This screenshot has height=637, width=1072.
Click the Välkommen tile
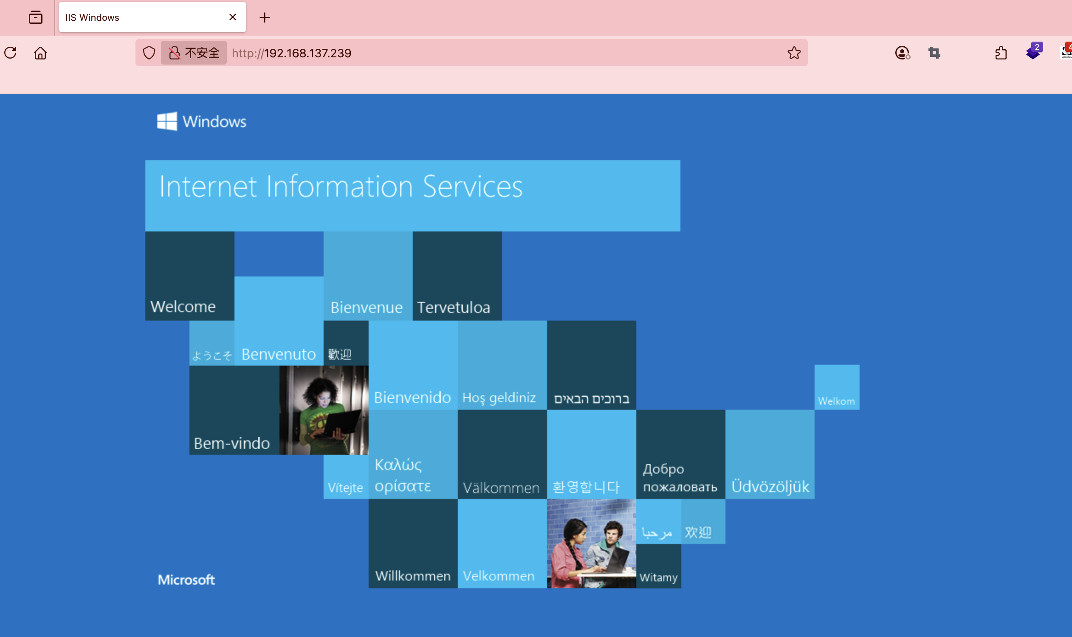coord(502,454)
